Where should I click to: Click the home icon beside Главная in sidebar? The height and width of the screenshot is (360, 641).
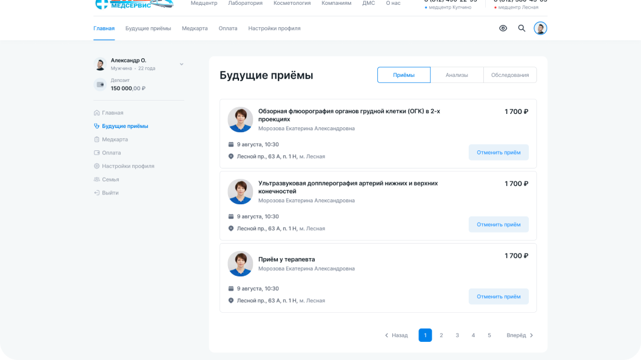pyautogui.click(x=96, y=113)
